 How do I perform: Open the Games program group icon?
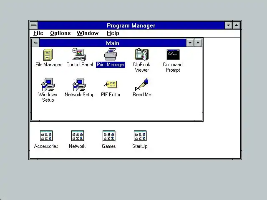coord(109,136)
